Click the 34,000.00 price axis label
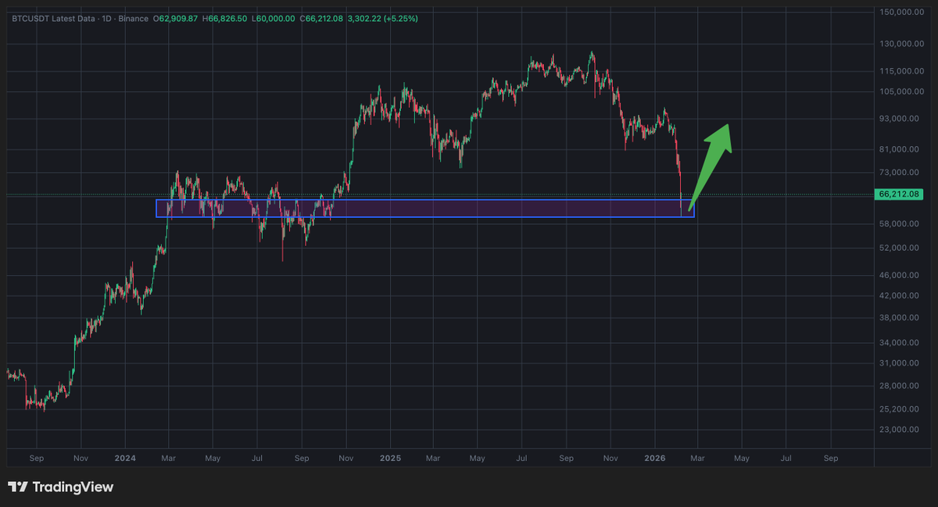The height and width of the screenshot is (507, 938). (899, 343)
